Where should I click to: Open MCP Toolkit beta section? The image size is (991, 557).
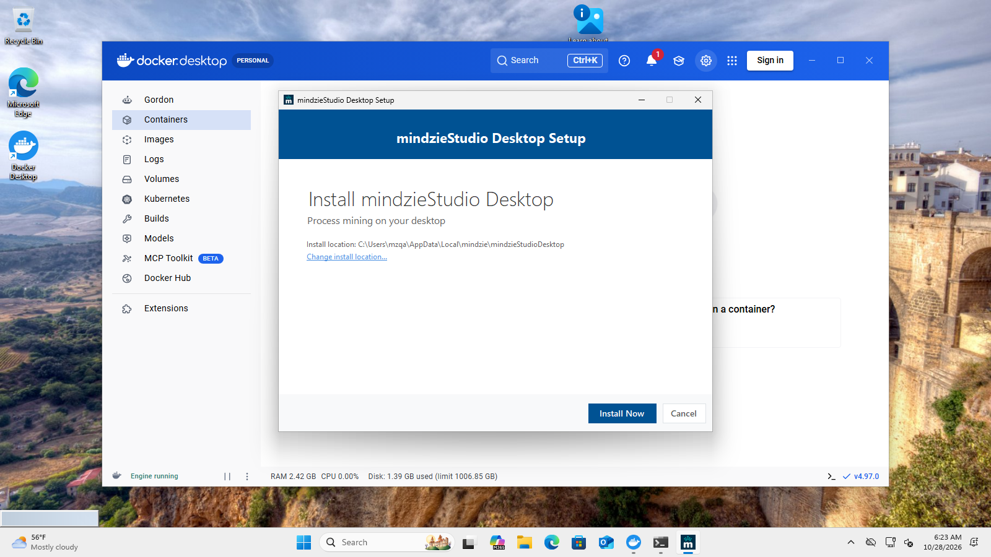(x=181, y=258)
